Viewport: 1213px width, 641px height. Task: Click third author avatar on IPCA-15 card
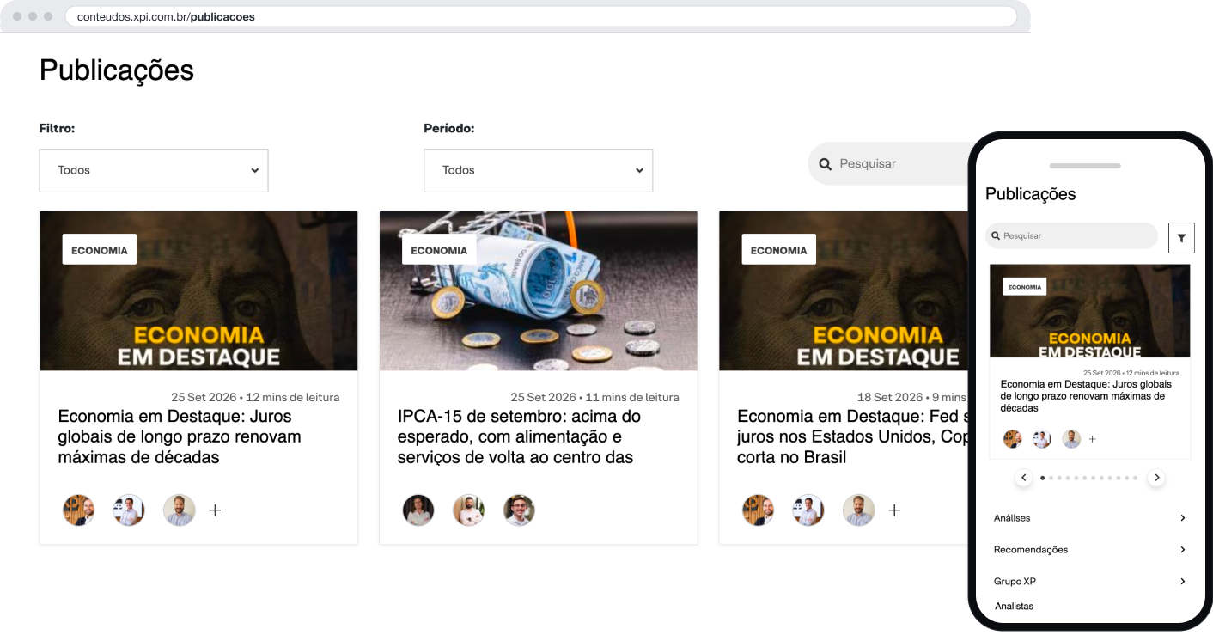pos(519,510)
